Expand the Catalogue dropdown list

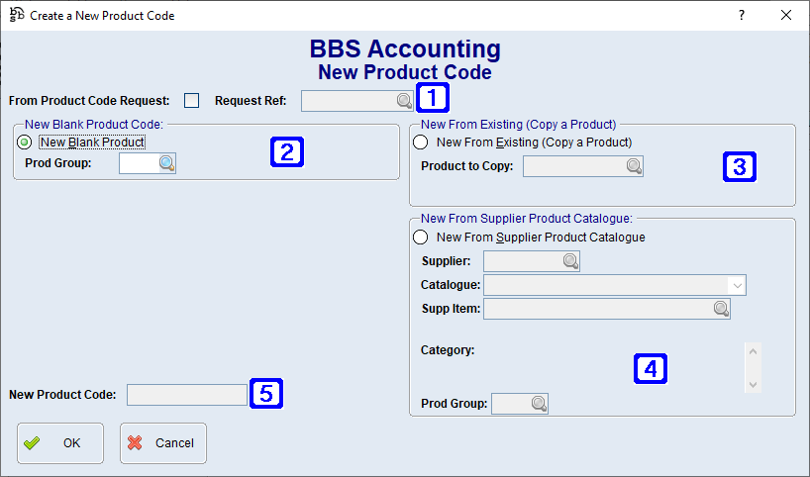[736, 285]
